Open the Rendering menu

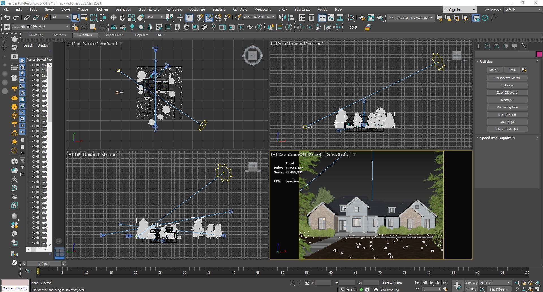click(174, 10)
